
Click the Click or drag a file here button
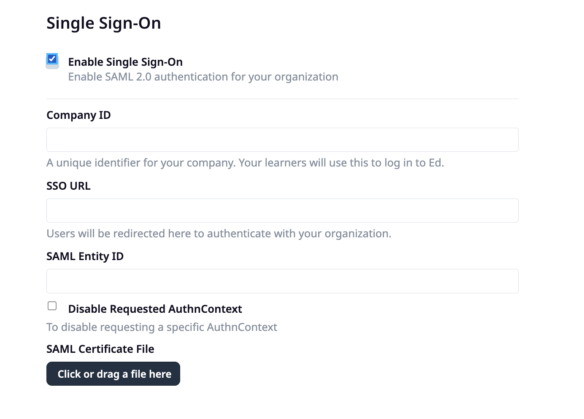point(113,373)
